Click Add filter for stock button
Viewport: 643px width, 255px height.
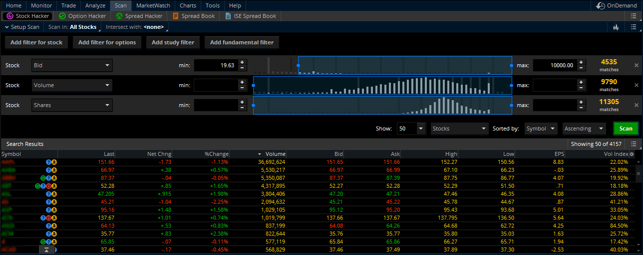click(36, 42)
